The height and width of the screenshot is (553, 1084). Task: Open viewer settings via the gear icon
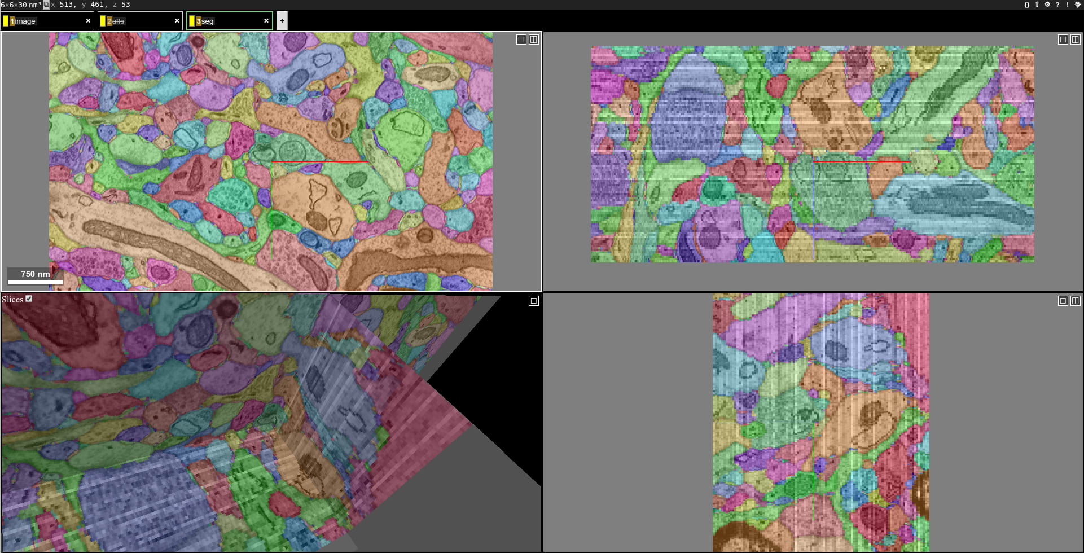click(x=1047, y=5)
